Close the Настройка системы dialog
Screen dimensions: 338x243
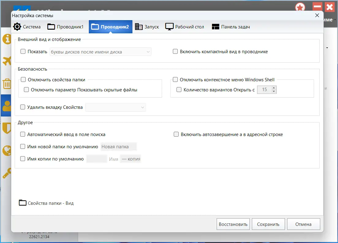(317, 15)
